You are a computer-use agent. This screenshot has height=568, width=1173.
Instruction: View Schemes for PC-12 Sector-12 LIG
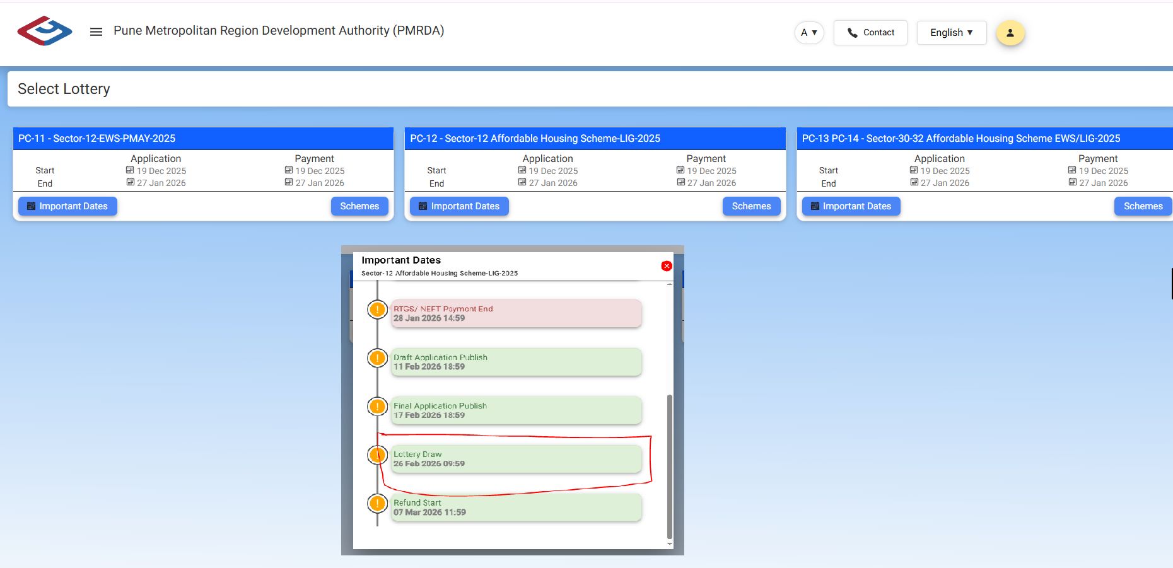pyautogui.click(x=751, y=206)
